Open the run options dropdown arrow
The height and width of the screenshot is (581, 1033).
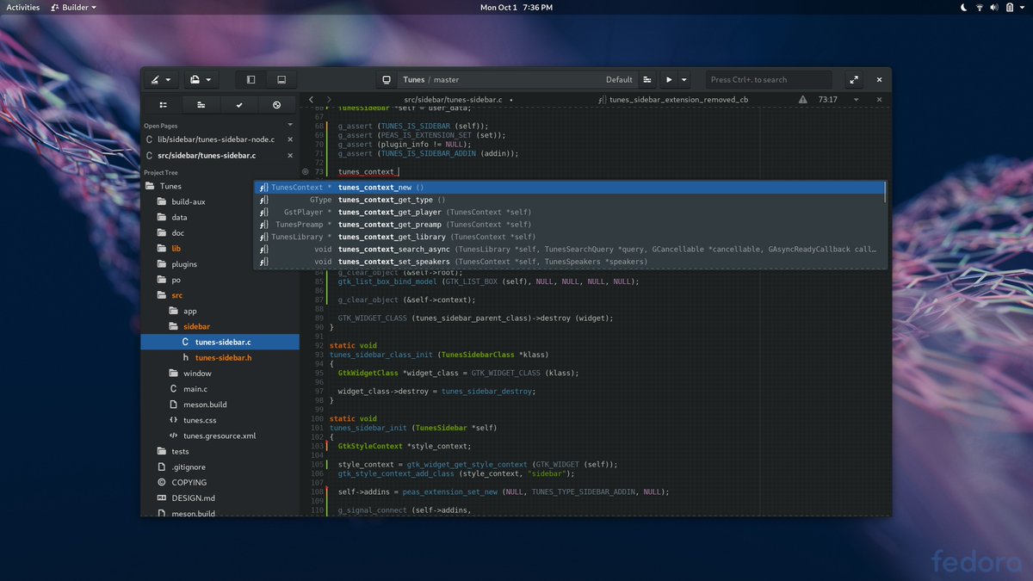tap(684, 79)
